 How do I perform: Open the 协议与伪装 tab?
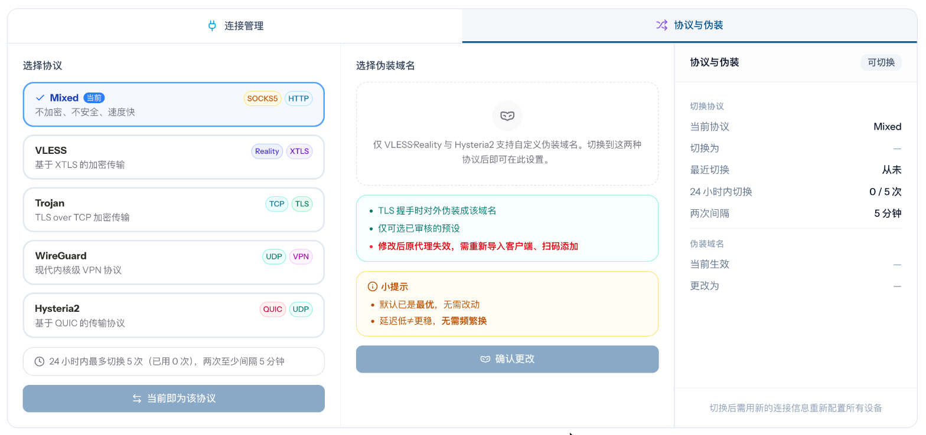[x=689, y=25]
